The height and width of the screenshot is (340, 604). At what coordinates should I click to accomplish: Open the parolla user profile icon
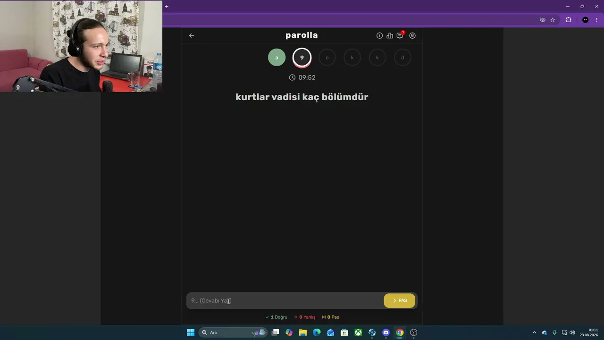point(412,35)
